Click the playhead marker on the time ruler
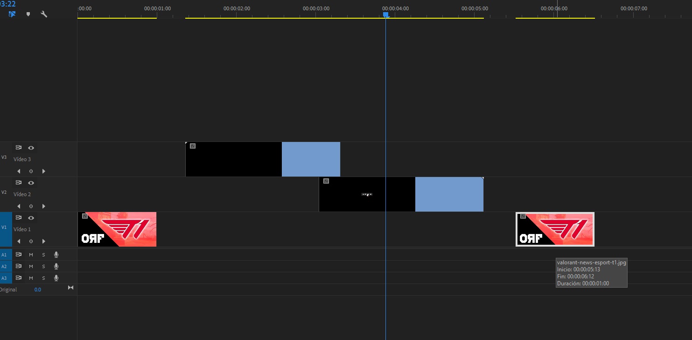Viewport: 692px width, 340px height. [385, 15]
